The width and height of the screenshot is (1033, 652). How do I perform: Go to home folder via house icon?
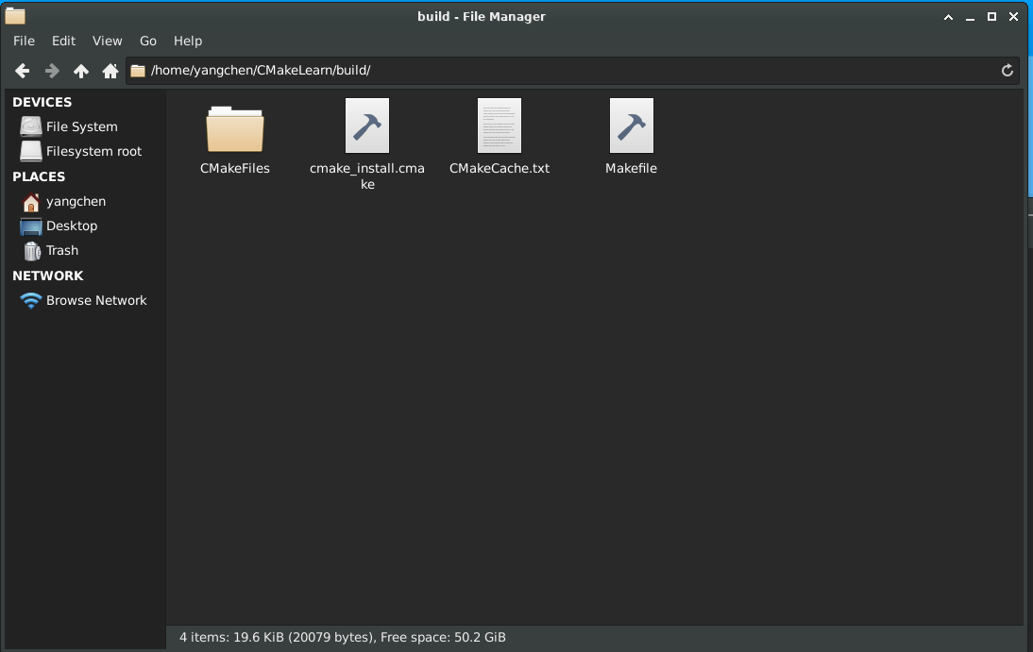coord(110,71)
